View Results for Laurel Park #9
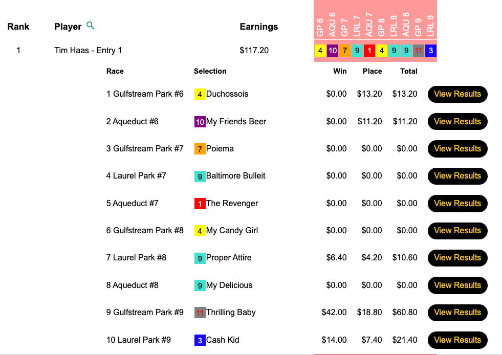 pos(457,340)
